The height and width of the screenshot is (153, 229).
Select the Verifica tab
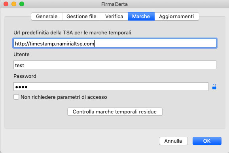click(x=114, y=16)
